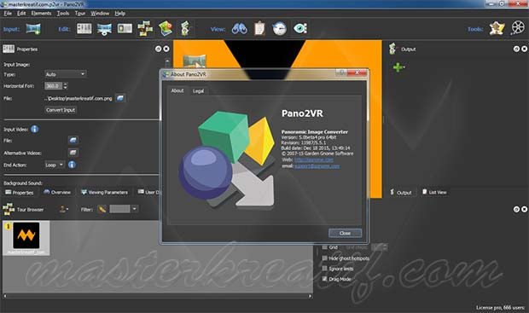This screenshot has height=313, width=529.
Task: Open the Filter dropdown arrow in Tour Browser
Action: point(134,209)
